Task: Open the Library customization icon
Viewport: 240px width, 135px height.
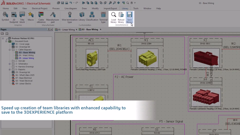Action: (82, 16)
